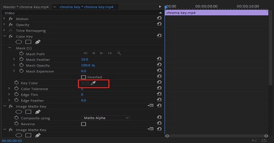Enable the Inverted mask checkbox

[84, 77]
